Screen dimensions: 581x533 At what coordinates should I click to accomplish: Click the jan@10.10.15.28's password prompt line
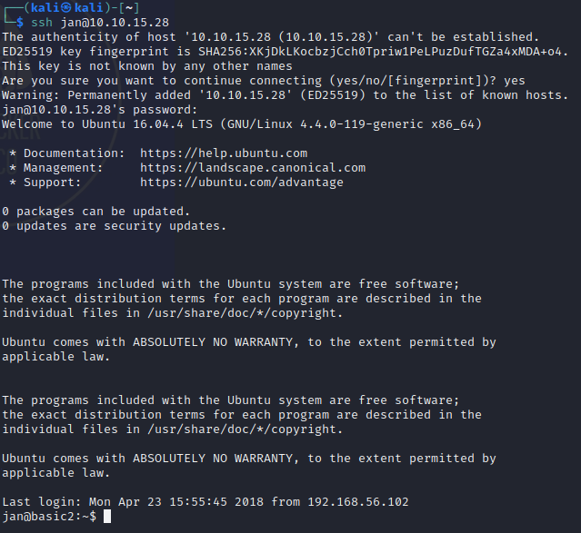[x=89, y=109]
